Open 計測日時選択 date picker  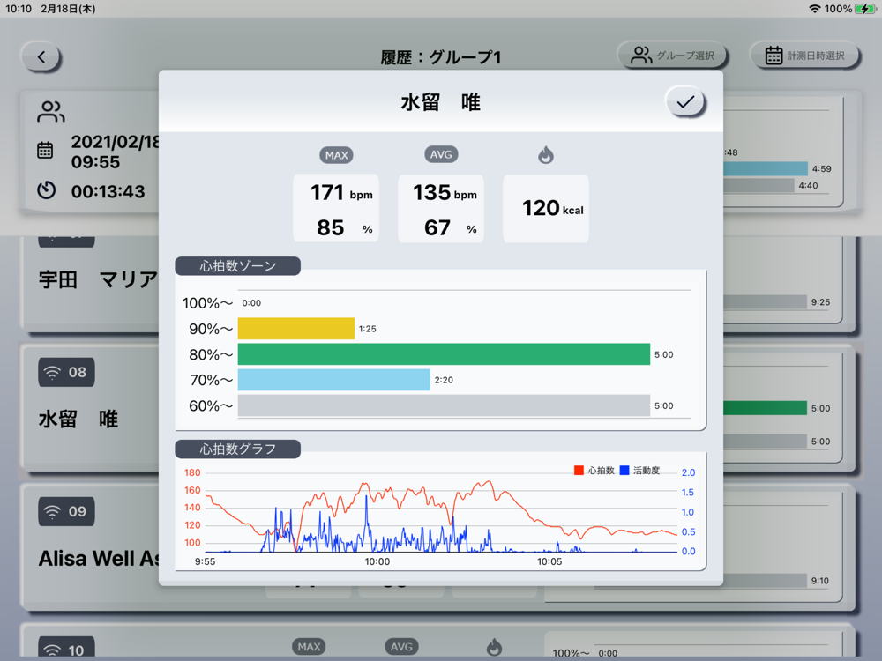click(804, 56)
